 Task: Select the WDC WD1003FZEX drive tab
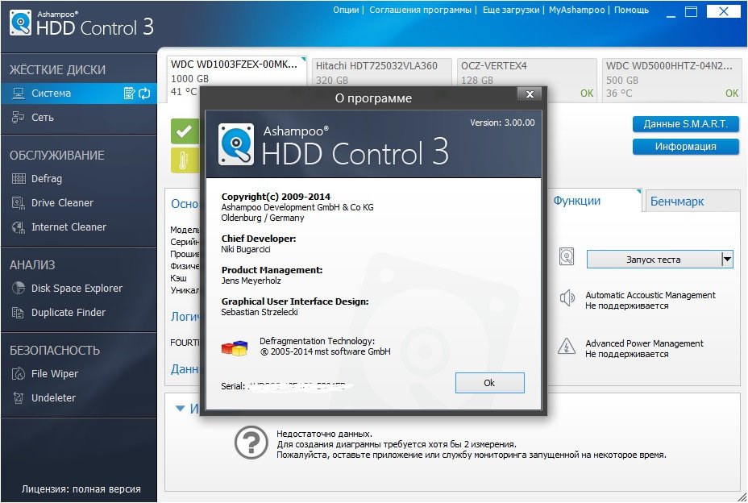237,72
